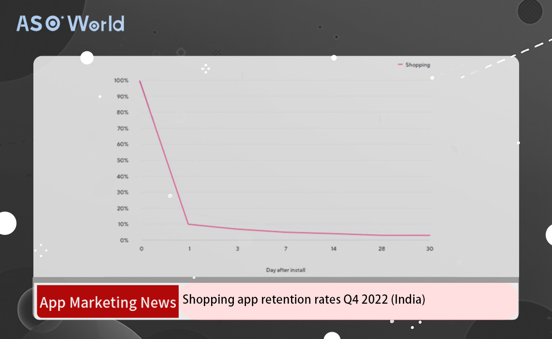Image resolution: width=552 pixels, height=339 pixels.
Task: Click day 30 on the x-axis
Action: click(429, 249)
